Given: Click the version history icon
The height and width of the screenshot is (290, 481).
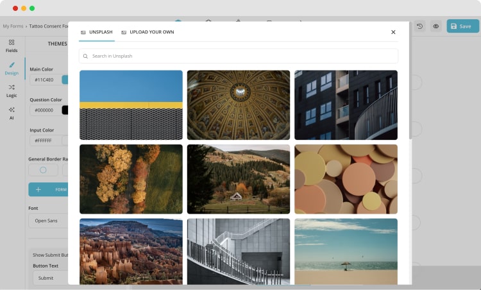Looking at the screenshot, I should (x=419, y=26).
